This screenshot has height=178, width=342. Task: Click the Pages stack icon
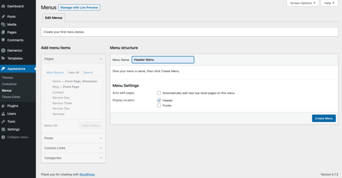3,32
